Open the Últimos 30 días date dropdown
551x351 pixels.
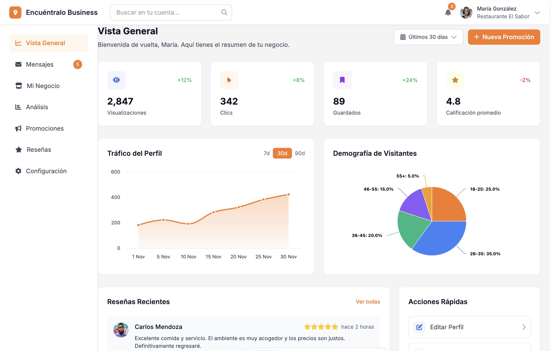(x=428, y=37)
